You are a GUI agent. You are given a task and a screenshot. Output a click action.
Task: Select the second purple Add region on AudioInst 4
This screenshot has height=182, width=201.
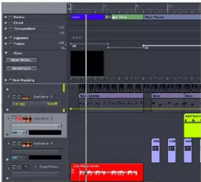[x=172, y=151]
